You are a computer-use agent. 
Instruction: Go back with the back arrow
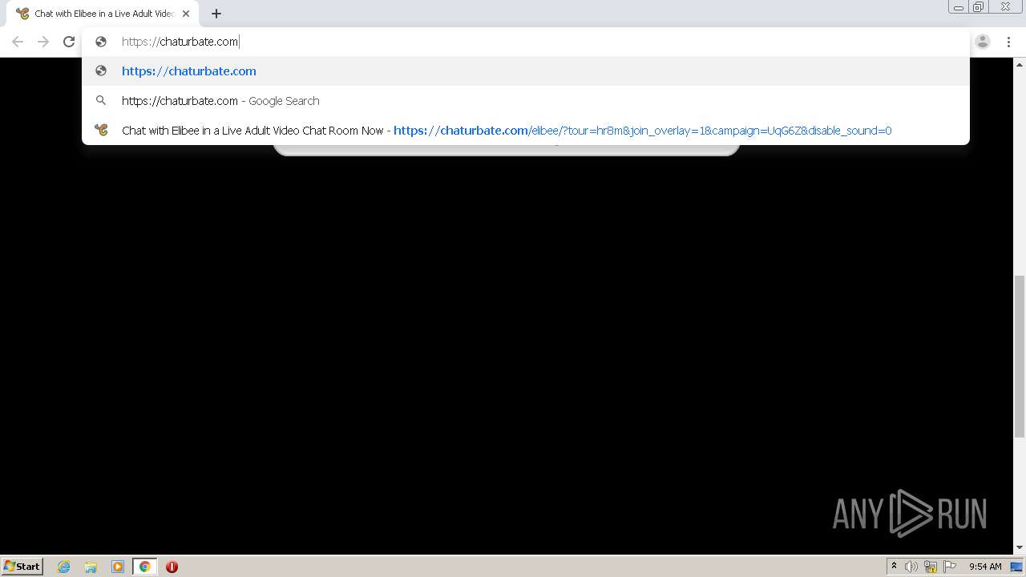18,42
